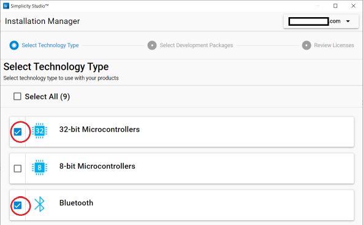Select the 32-bit Microcontrollers card title
This screenshot has height=225, width=363.
click(99, 129)
